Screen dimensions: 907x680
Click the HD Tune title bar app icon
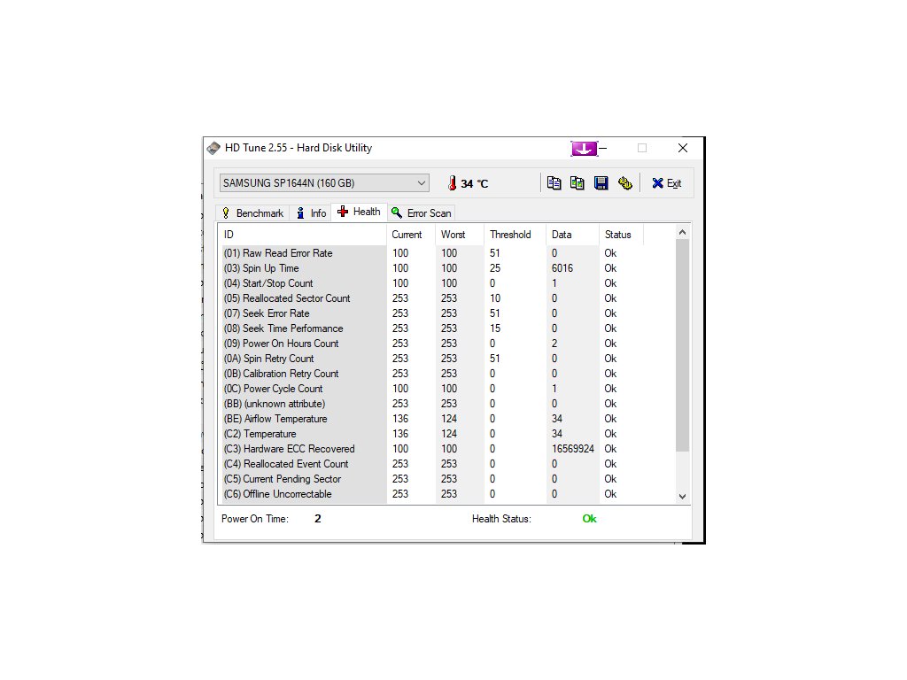[x=213, y=148]
